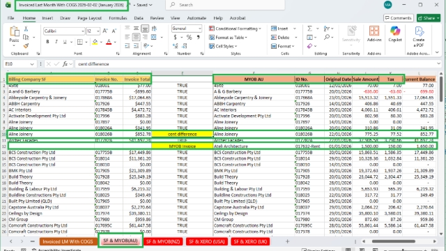
Task: Click the Percent Style icon
Action: (189, 37)
